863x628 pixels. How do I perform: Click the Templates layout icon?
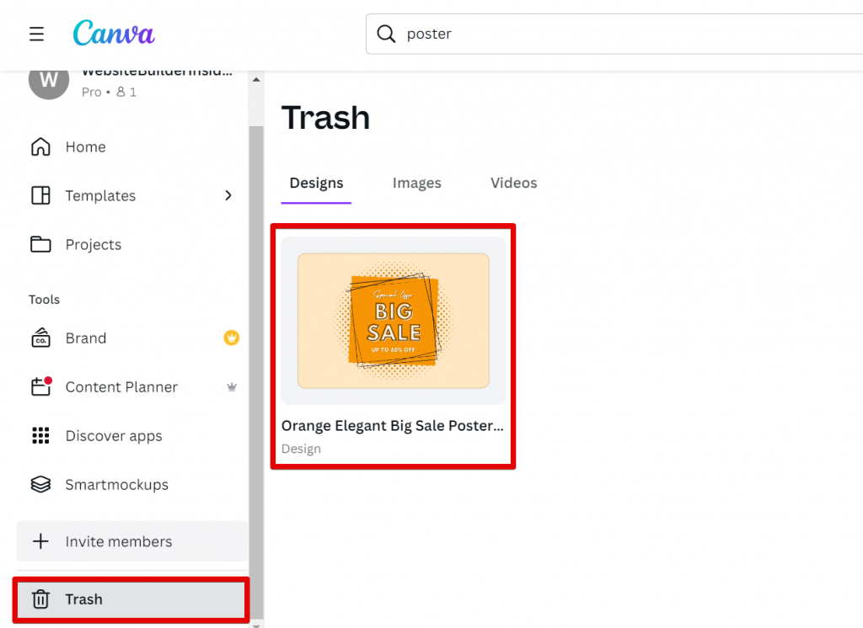[x=40, y=196]
